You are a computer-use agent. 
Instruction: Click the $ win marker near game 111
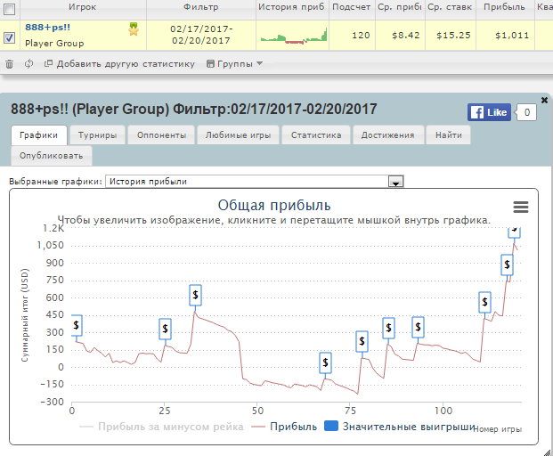pos(485,302)
